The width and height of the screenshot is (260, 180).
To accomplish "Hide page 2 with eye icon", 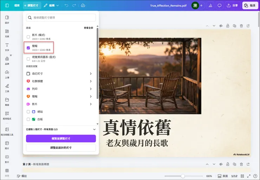I will [x=221, y=164].
